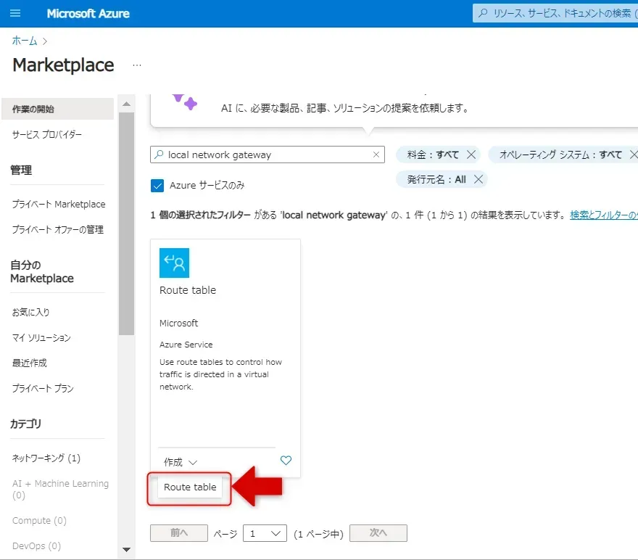
Task: Open the Marketplace ellipsis more options
Action: [x=136, y=65]
